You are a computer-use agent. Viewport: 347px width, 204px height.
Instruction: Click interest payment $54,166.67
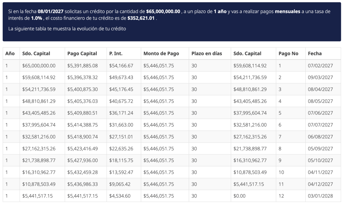(x=121, y=66)
